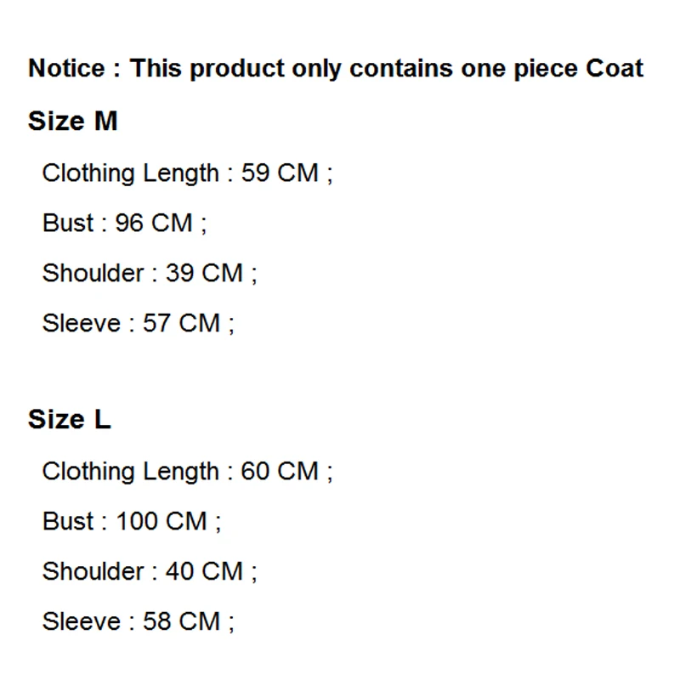Screen dimensions: 680x680
Task: Click the Size L "Shoulder" label
Action: [x=93, y=570]
